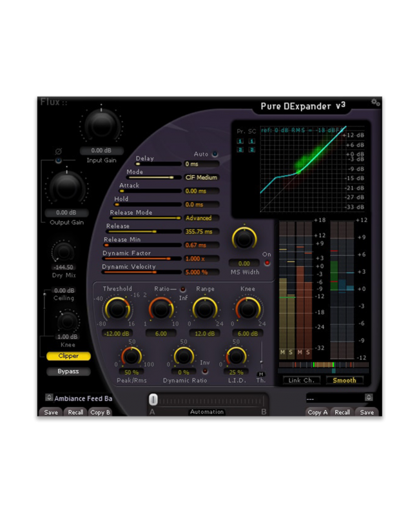The width and height of the screenshot is (419, 512).
Task: Click the L.I.D. knob
Action: (x=236, y=357)
